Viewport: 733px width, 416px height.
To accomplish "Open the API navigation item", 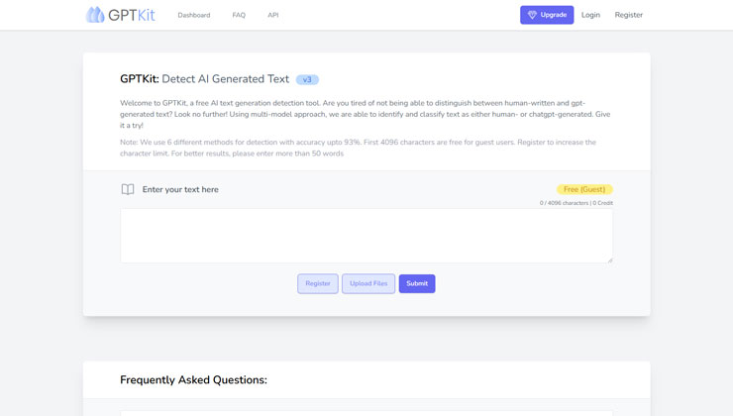I will coord(273,15).
